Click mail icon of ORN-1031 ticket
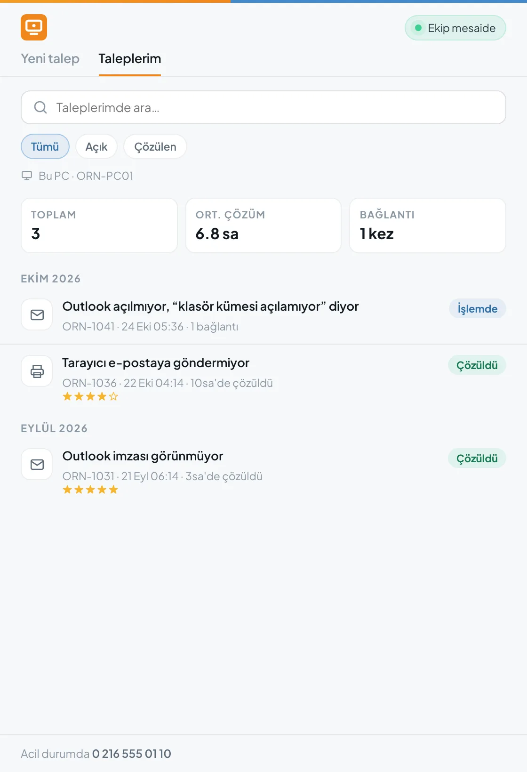Screen dimensions: 527x772 click(37, 464)
